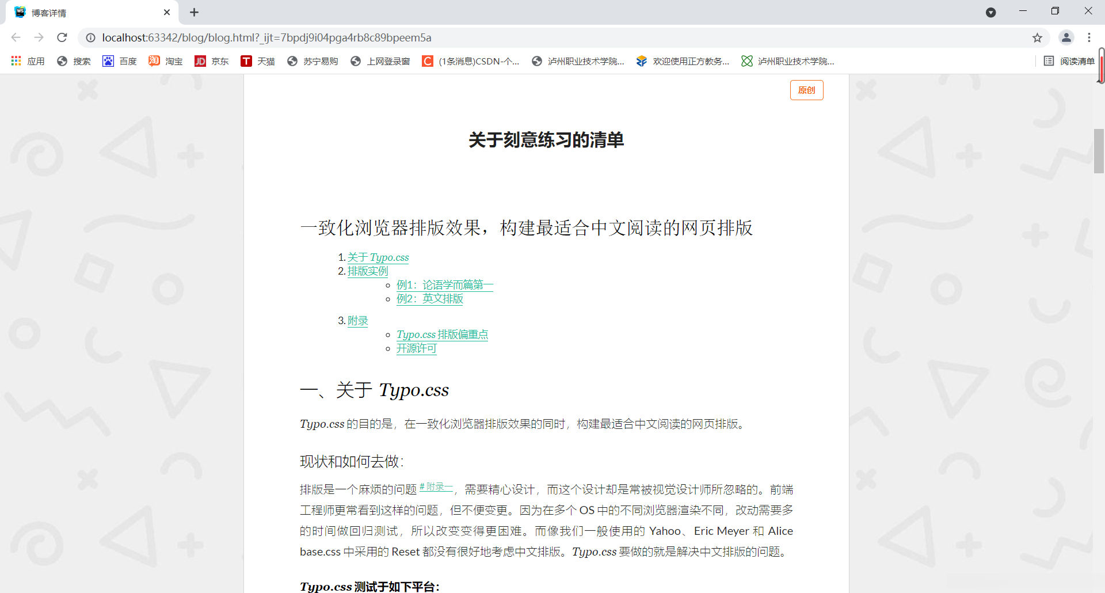This screenshot has width=1105, height=593.
Task: Open the Chrome profile avatar
Action: pyautogui.click(x=1066, y=37)
